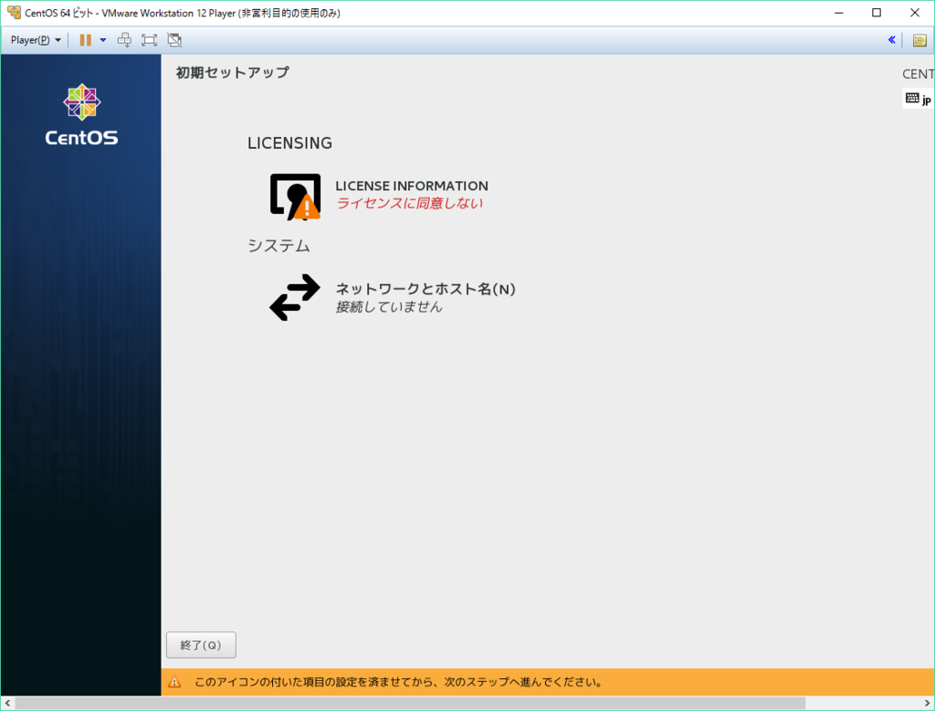Click the keyboard icon next to jp
The height and width of the screenshot is (711, 935).
(x=910, y=99)
